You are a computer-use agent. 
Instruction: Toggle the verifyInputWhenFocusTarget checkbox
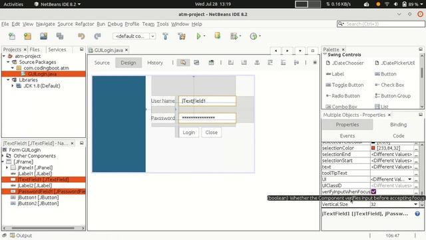pos(373,191)
